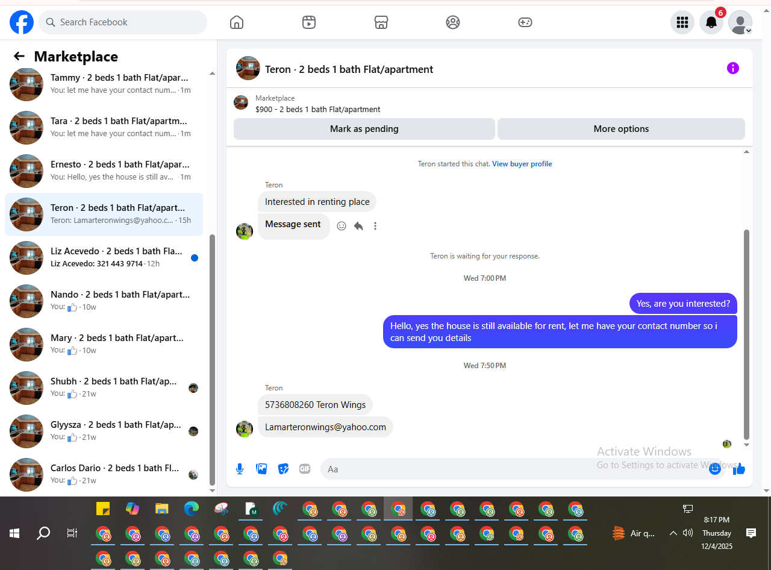Open the Facebook logo home link
This screenshot has height=570, width=771.
coord(22,22)
